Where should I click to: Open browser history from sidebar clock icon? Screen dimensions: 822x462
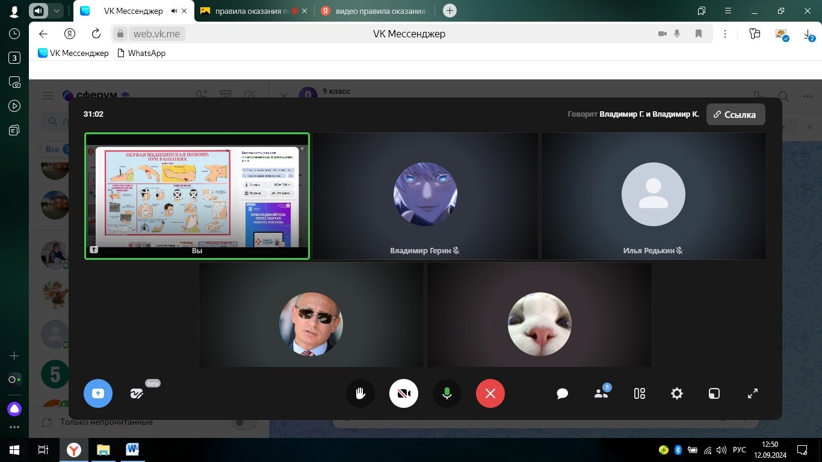pyautogui.click(x=14, y=34)
